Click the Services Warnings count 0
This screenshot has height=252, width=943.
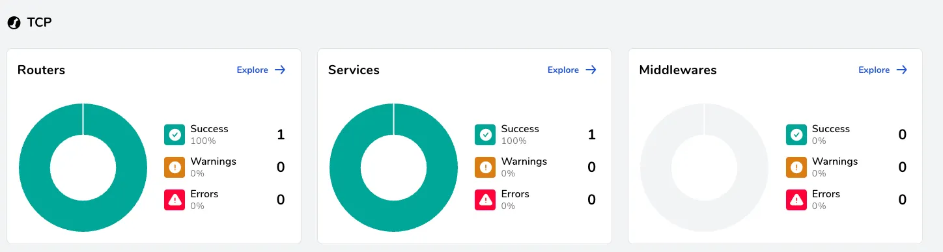[x=591, y=167]
